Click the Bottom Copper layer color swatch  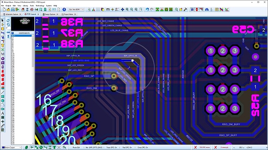(x=3, y=147)
